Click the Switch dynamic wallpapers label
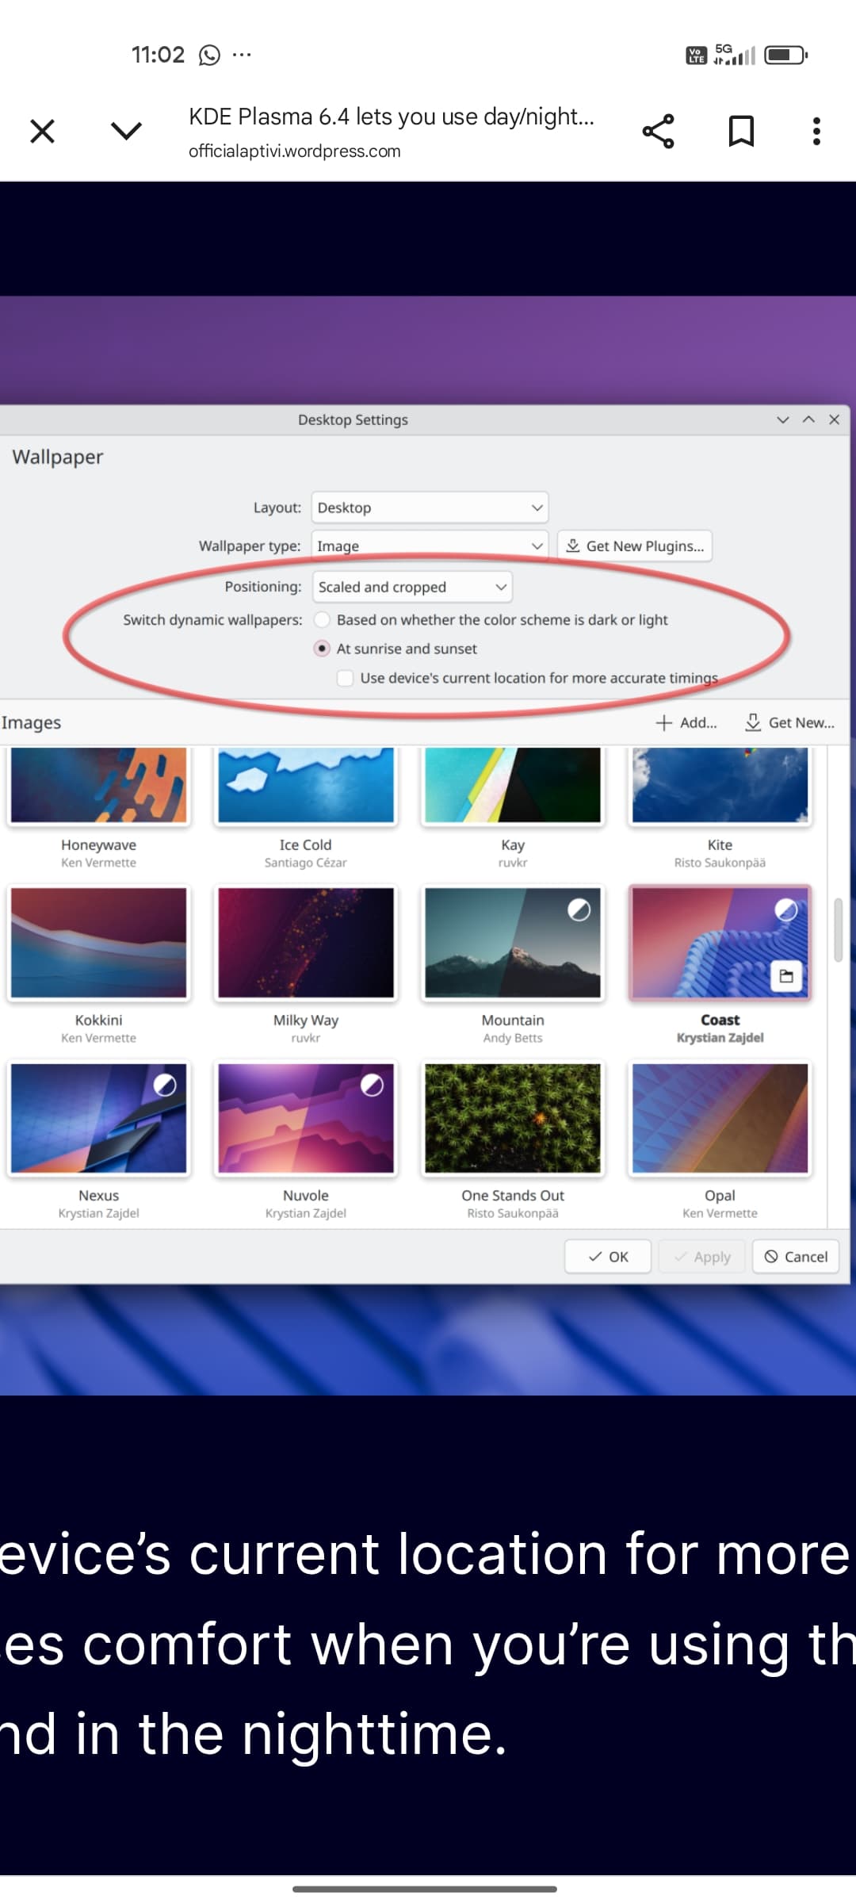Image resolution: width=856 pixels, height=1903 pixels. tap(212, 619)
